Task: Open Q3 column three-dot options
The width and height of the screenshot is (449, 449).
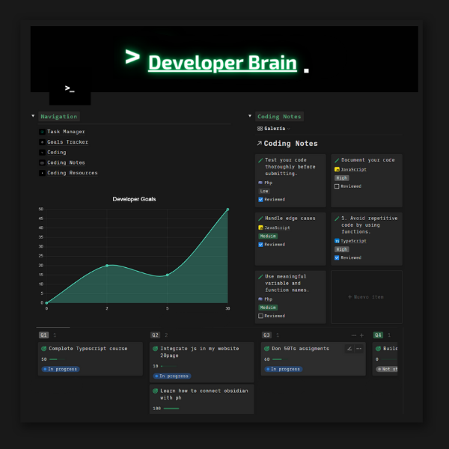Action: tap(354, 335)
